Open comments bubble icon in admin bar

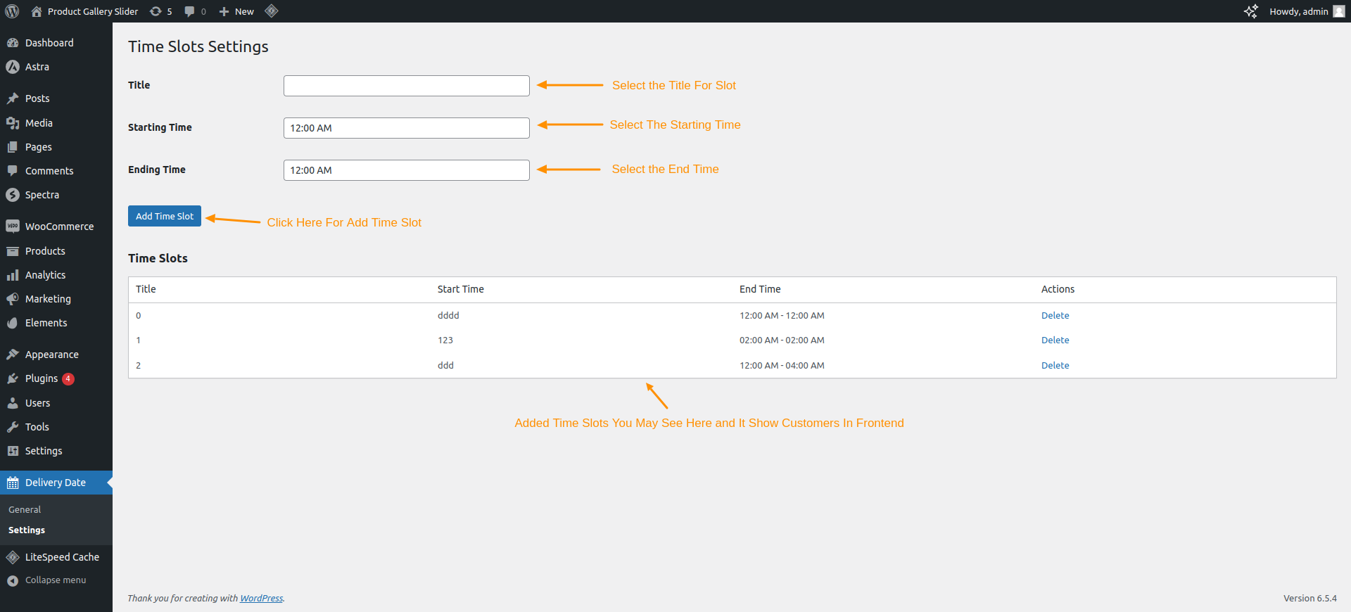coord(189,11)
